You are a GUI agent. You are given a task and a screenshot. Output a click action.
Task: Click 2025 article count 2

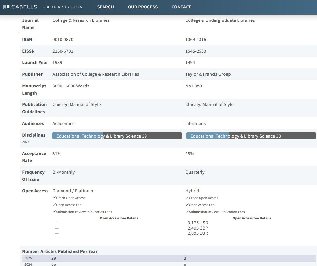185,258
